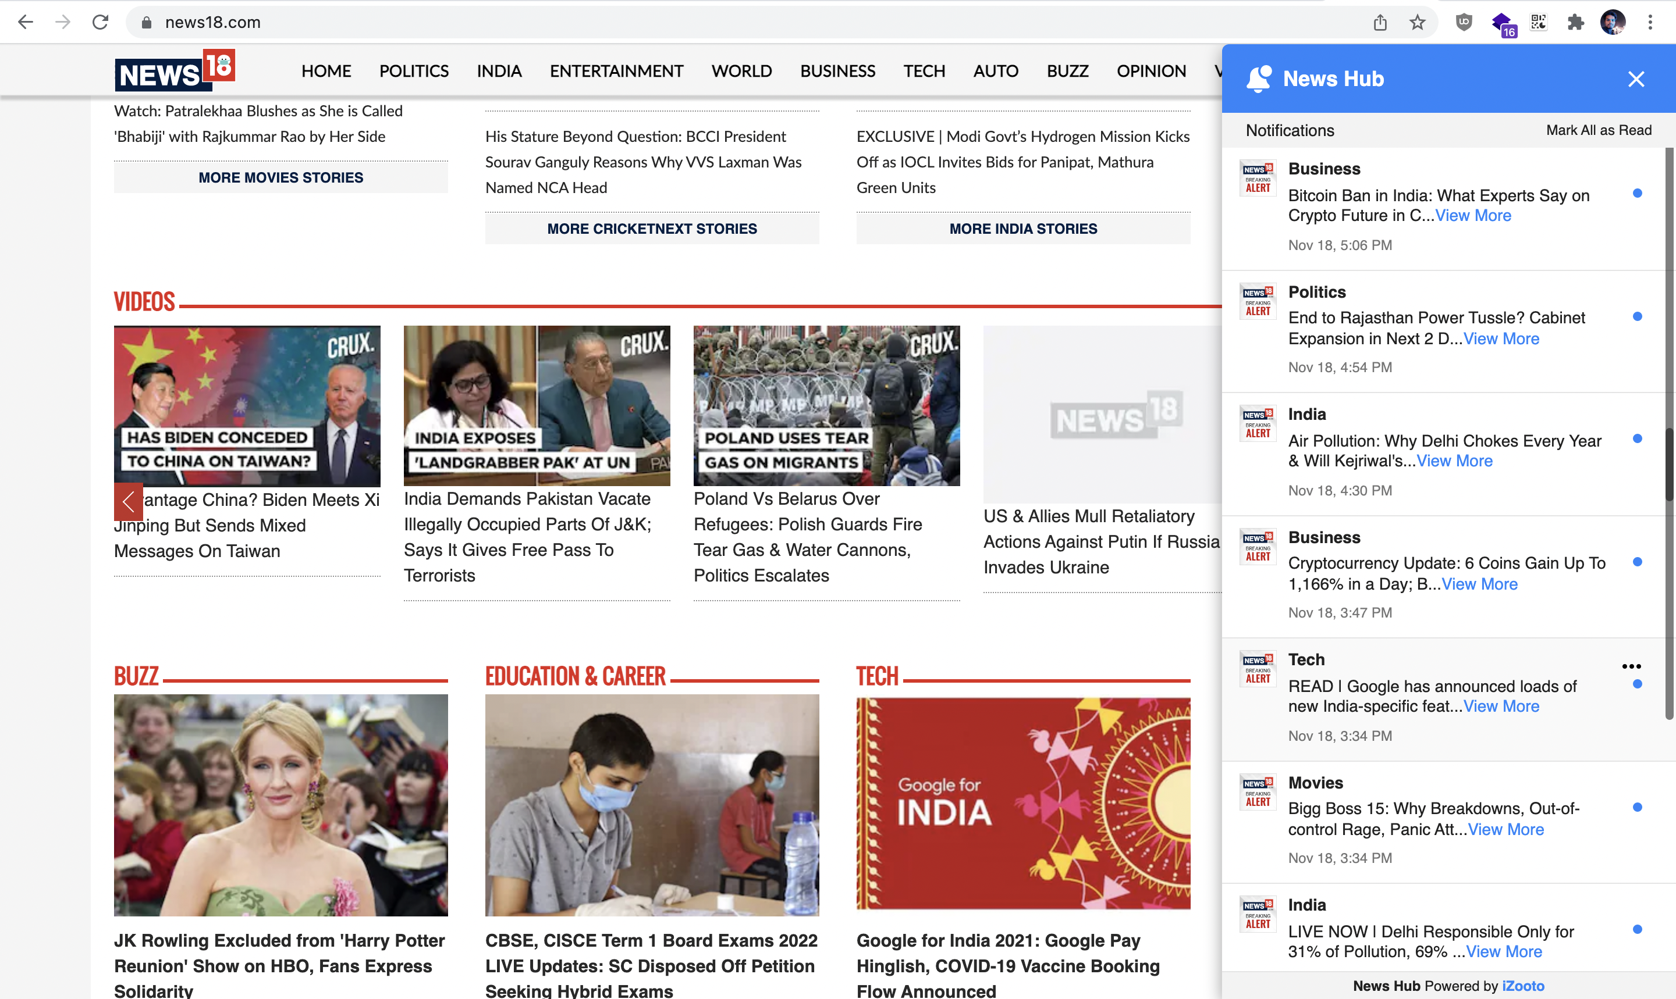Open CBSE CISCE Term 1 Board Exams headline

651,965
